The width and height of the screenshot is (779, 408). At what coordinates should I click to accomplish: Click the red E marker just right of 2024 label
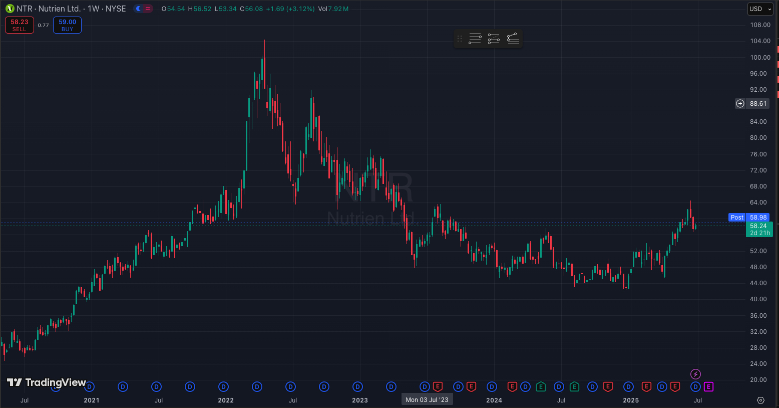(x=512, y=386)
